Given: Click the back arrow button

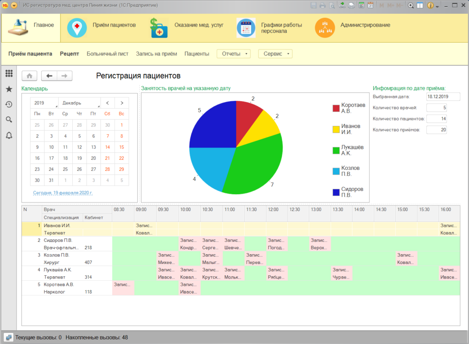Looking at the screenshot, I should click(x=49, y=76).
